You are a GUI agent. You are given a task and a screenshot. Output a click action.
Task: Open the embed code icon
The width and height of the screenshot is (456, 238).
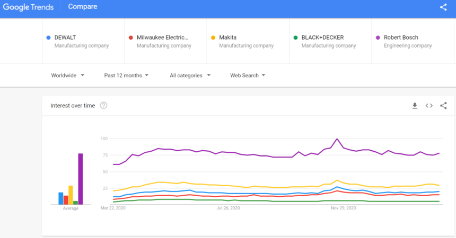[429, 106]
